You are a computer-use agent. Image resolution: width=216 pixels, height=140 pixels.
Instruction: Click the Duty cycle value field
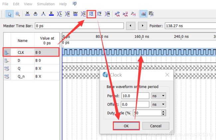pyautogui.click(x=147, y=113)
